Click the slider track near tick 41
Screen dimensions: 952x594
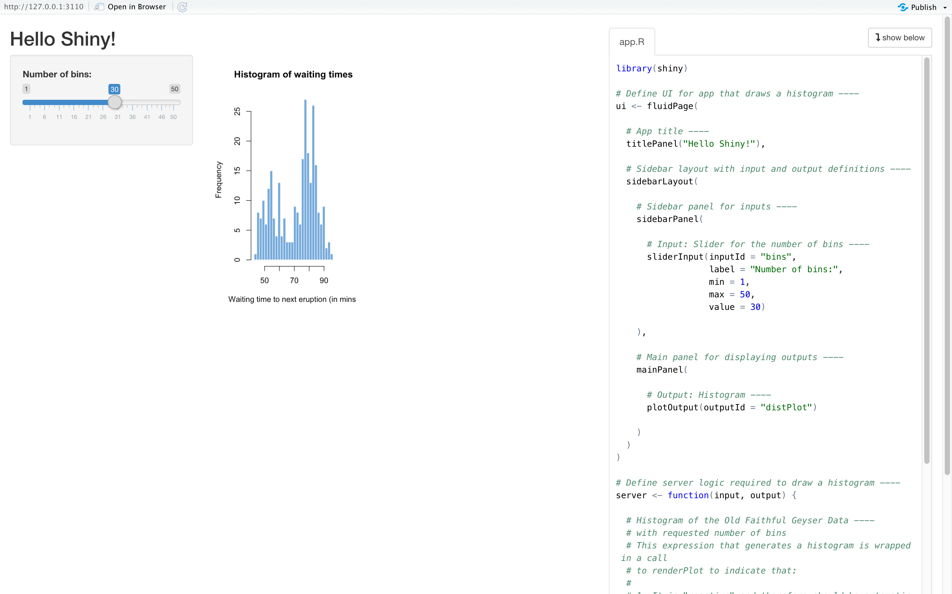[x=147, y=102]
